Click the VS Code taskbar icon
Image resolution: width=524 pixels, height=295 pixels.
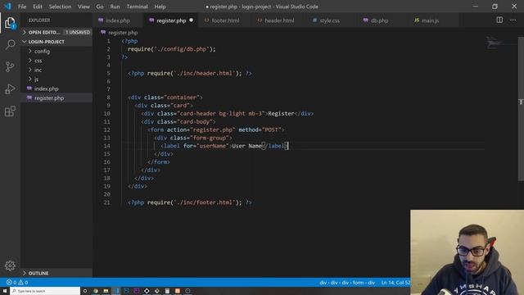(x=116, y=291)
